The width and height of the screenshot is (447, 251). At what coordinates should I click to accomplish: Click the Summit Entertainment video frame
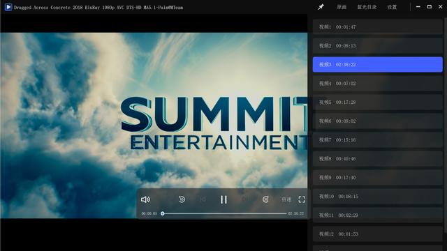[154, 125]
